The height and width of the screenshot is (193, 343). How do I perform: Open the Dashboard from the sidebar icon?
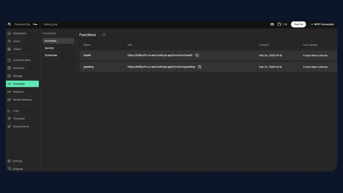[x=9, y=33]
